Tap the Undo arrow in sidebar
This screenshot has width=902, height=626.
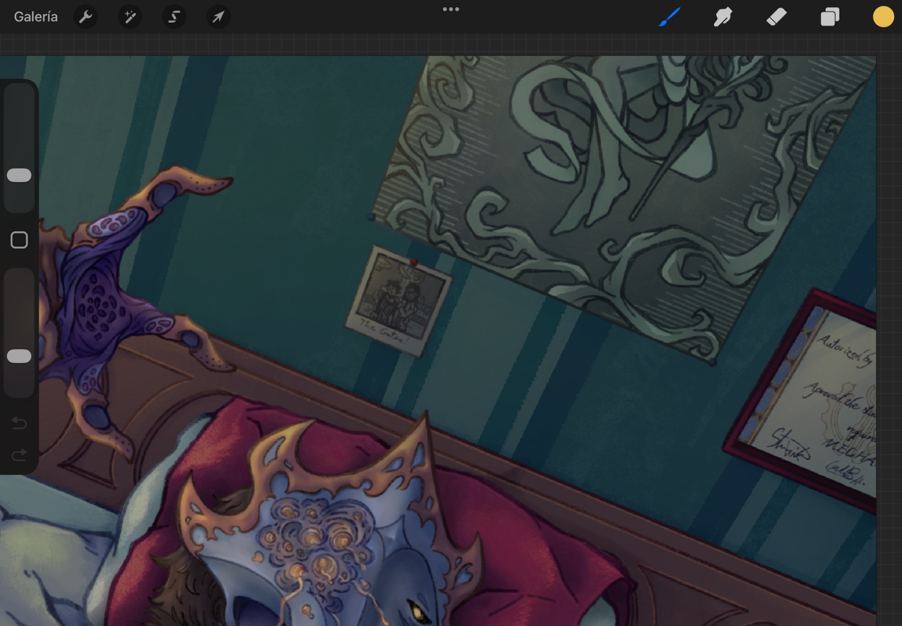[x=19, y=423]
